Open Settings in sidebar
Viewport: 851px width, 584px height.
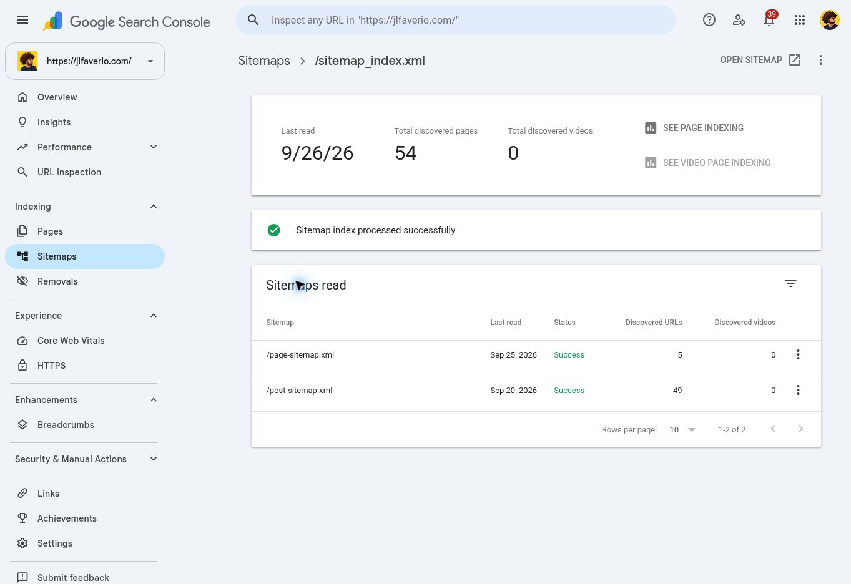85,543
